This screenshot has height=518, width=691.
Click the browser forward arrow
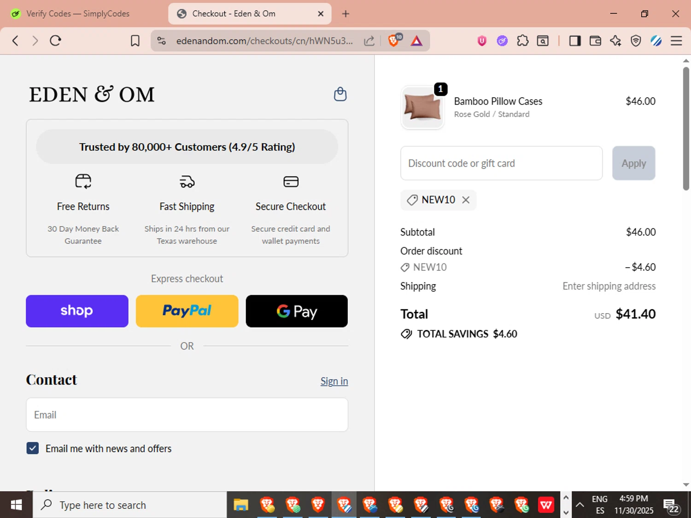35,41
